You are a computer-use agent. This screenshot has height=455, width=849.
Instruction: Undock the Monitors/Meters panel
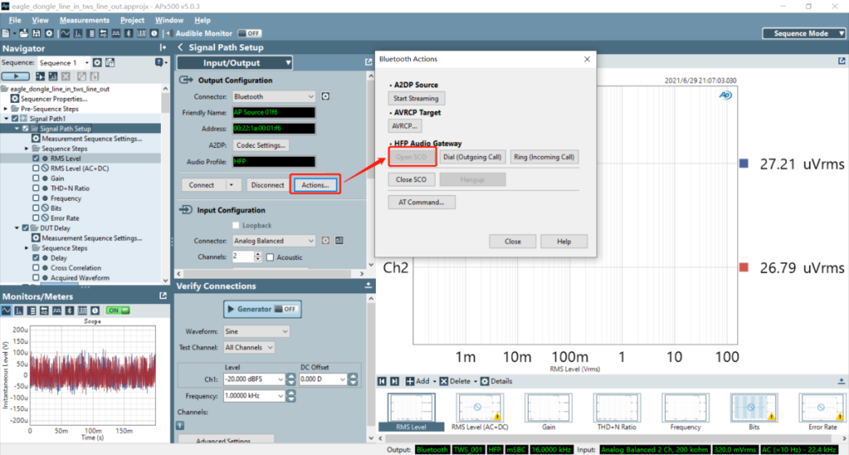[x=163, y=296]
